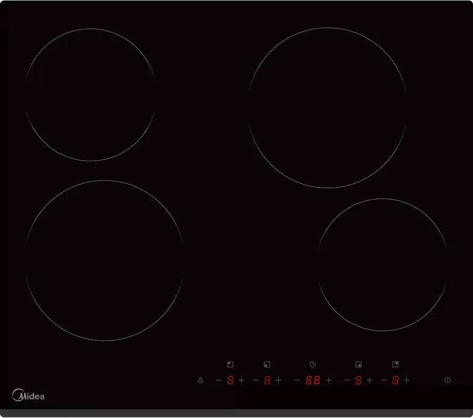Increase the top-right burner power level

[407, 380]
